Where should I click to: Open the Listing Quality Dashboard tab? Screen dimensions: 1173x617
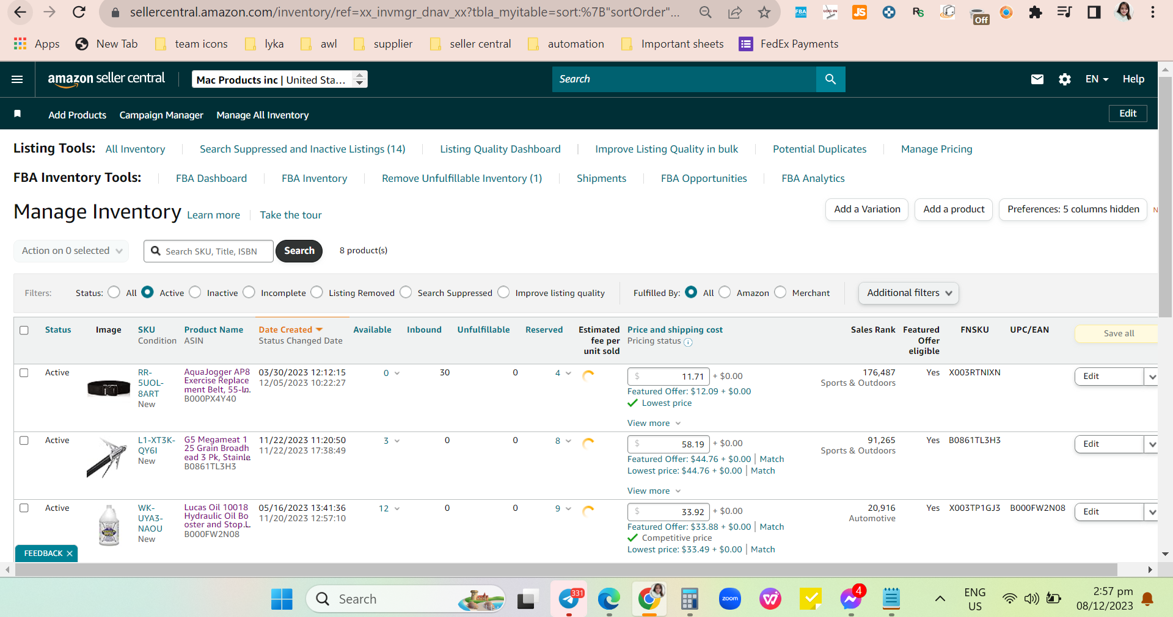500,149
